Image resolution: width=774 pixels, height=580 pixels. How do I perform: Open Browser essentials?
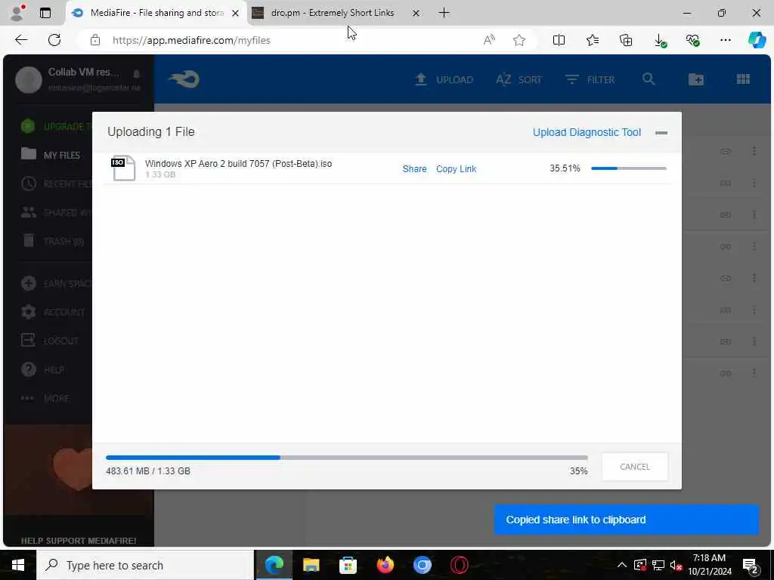pos(693,40)
